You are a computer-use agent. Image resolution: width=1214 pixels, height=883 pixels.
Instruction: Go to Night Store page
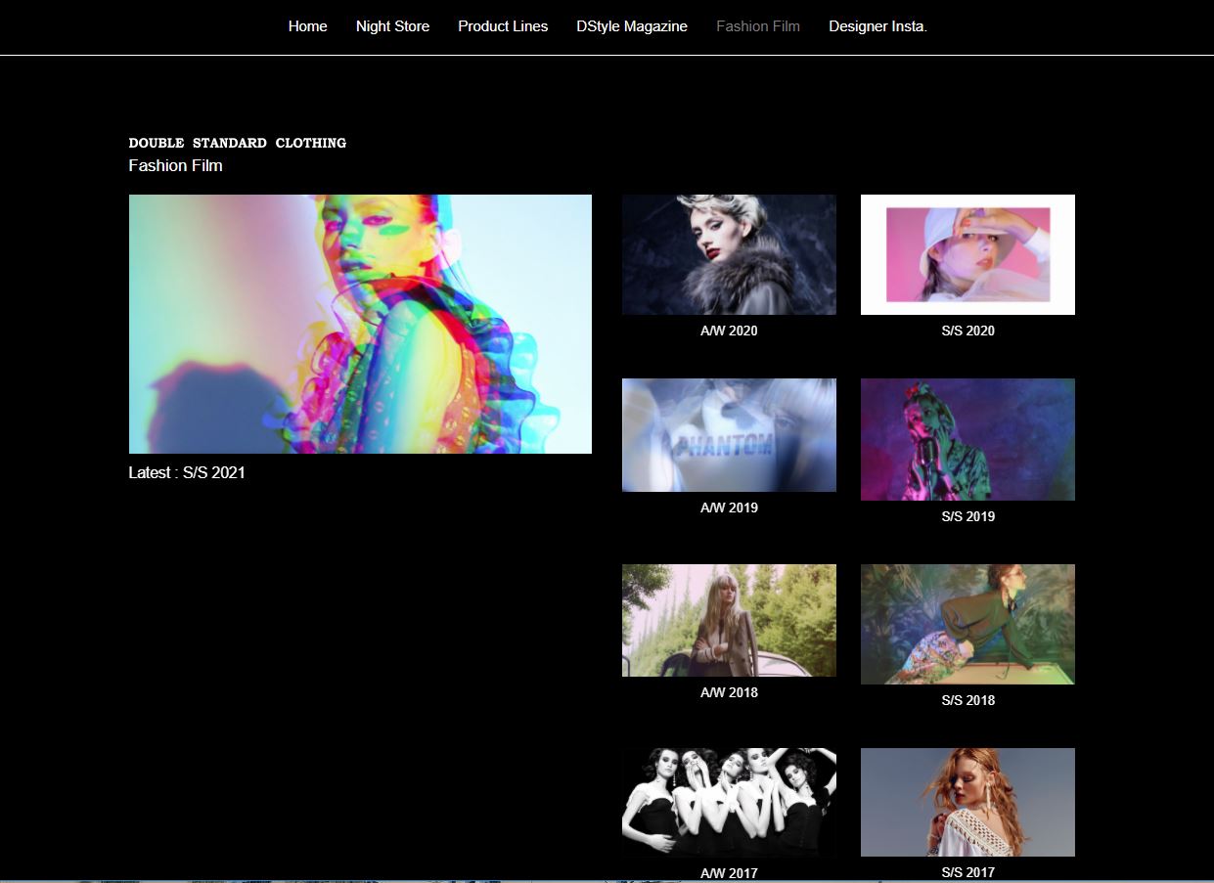click(x=392, y=26)
